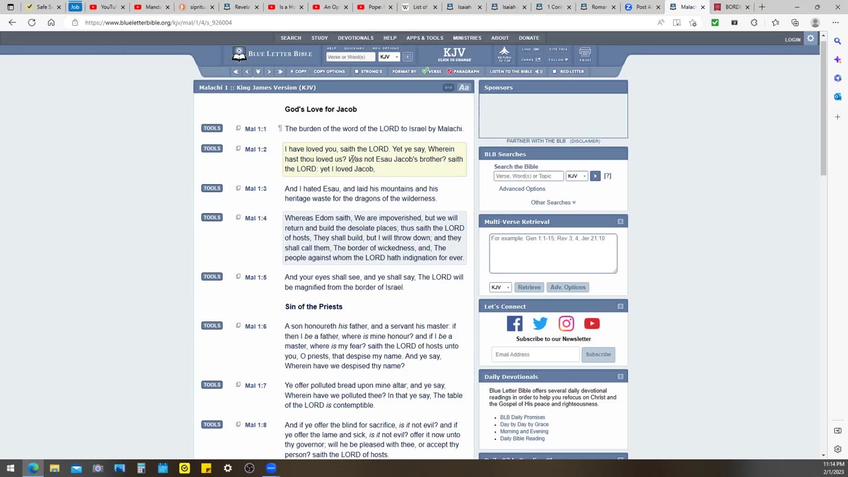Open the Zoom app in the taskbar
The image size is (848, 477).
click(x=271, y=468)
